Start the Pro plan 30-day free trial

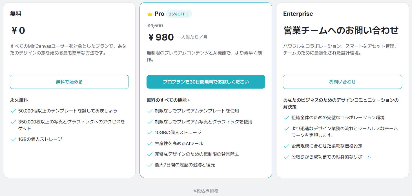click(x=206, y=82)
